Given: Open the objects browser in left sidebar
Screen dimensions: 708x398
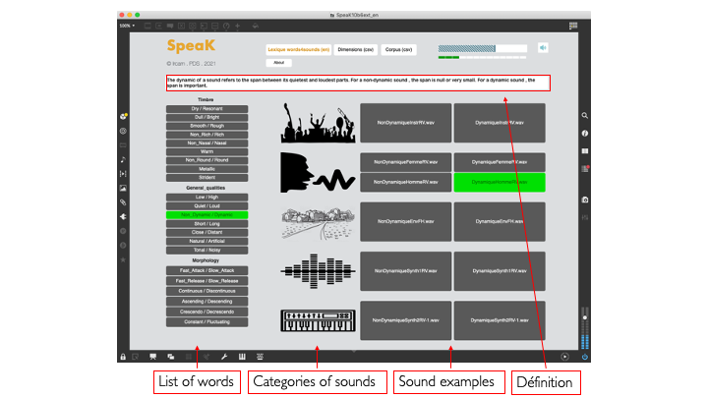Looking at the screenshot, I should 123,116.
